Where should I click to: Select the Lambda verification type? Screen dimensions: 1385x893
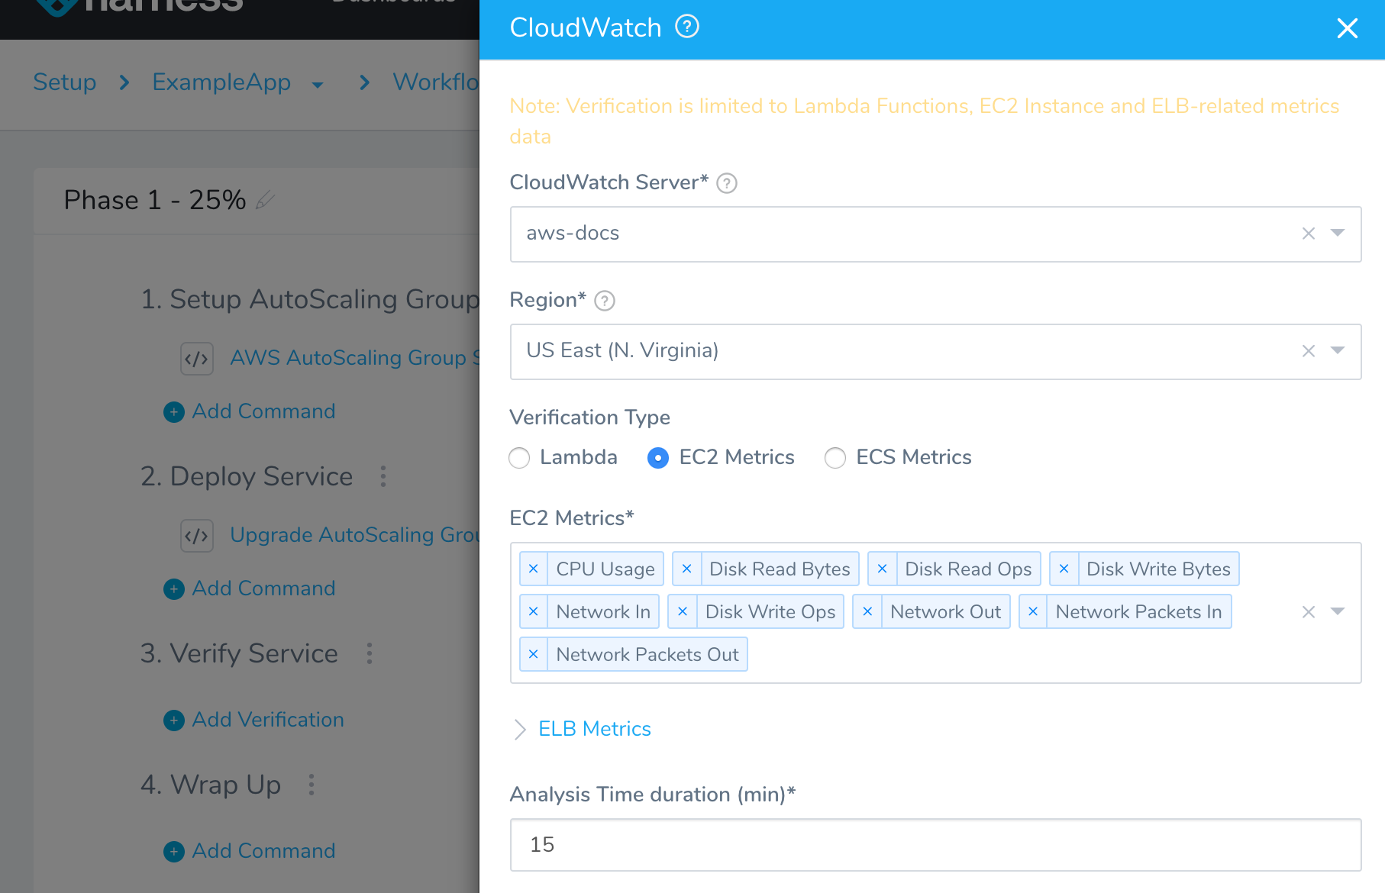519,458
